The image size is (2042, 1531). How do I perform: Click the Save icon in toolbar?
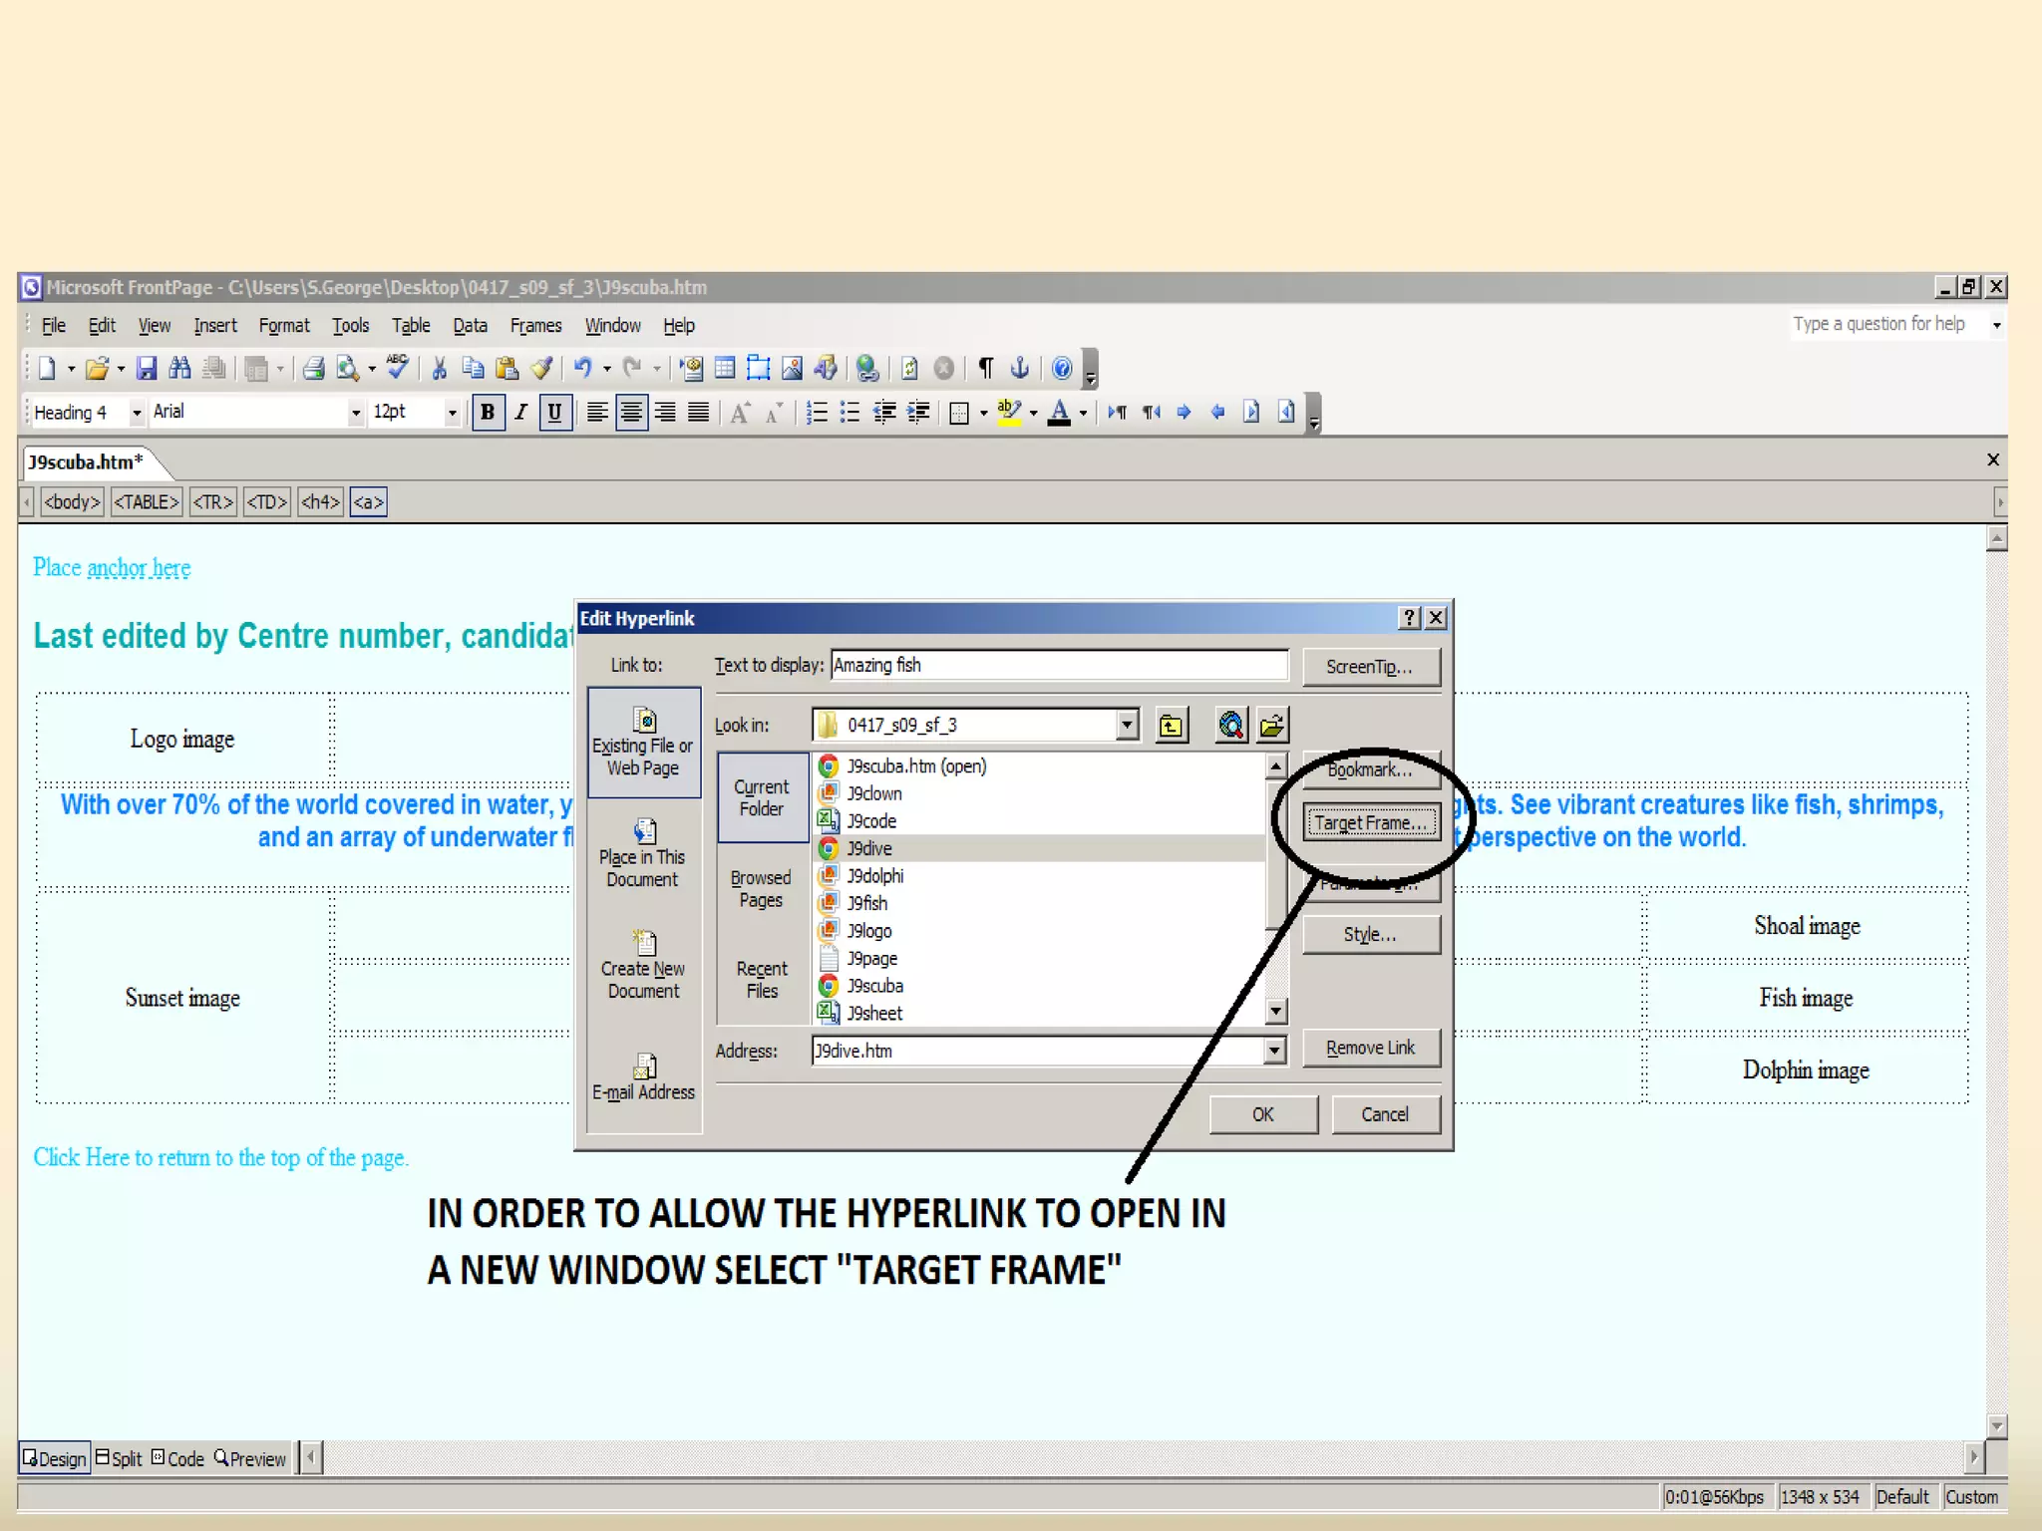point(147,369)
